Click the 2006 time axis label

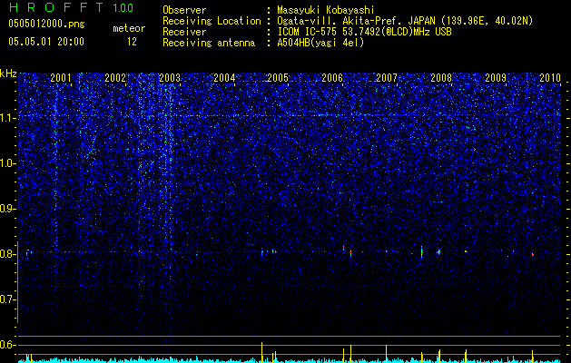coord(332,77)
